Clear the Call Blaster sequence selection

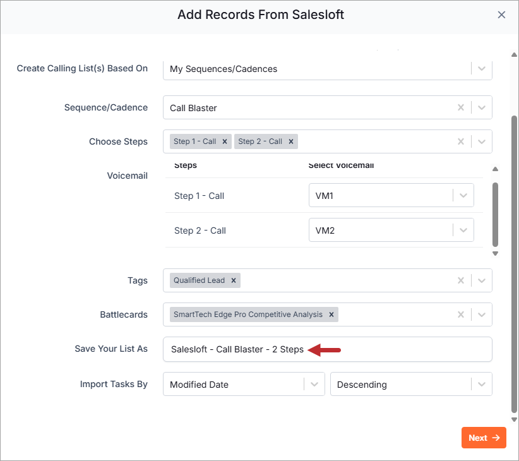460,107
